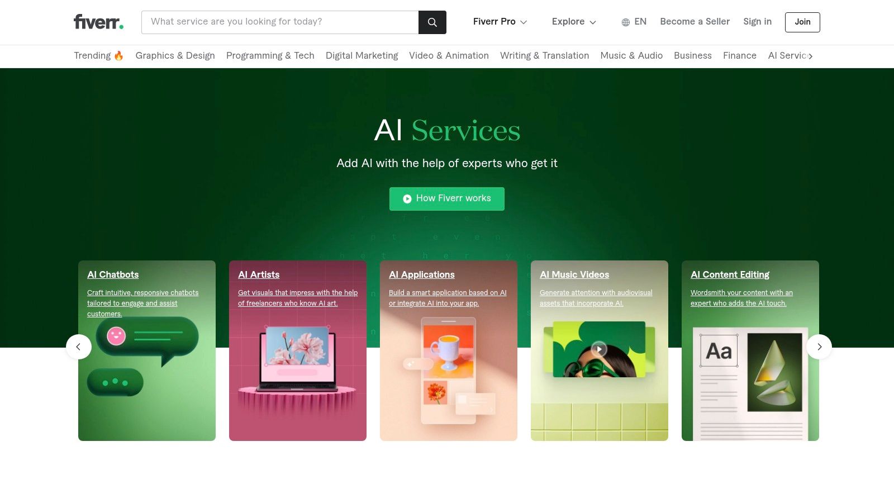Click the Fiverr logo
This screenshot has height=503, width=894.
98,22
